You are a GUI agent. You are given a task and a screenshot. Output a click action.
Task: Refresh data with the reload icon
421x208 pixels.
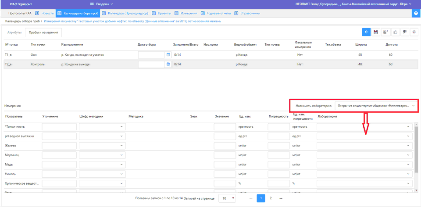(413, 32)
